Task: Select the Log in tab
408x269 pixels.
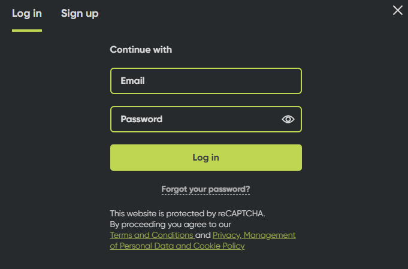Action: [x=27, y=14]
